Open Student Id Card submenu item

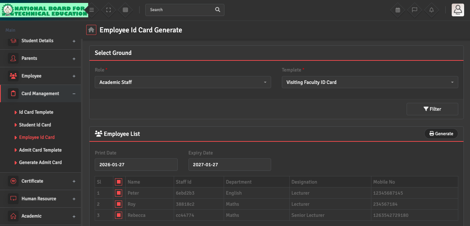pos(35,125)
